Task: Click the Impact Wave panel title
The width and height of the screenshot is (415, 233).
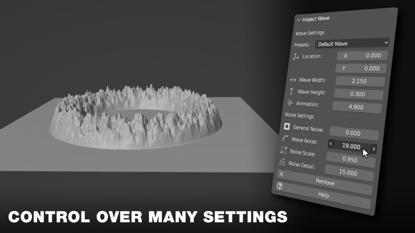Action: (316, 19)
